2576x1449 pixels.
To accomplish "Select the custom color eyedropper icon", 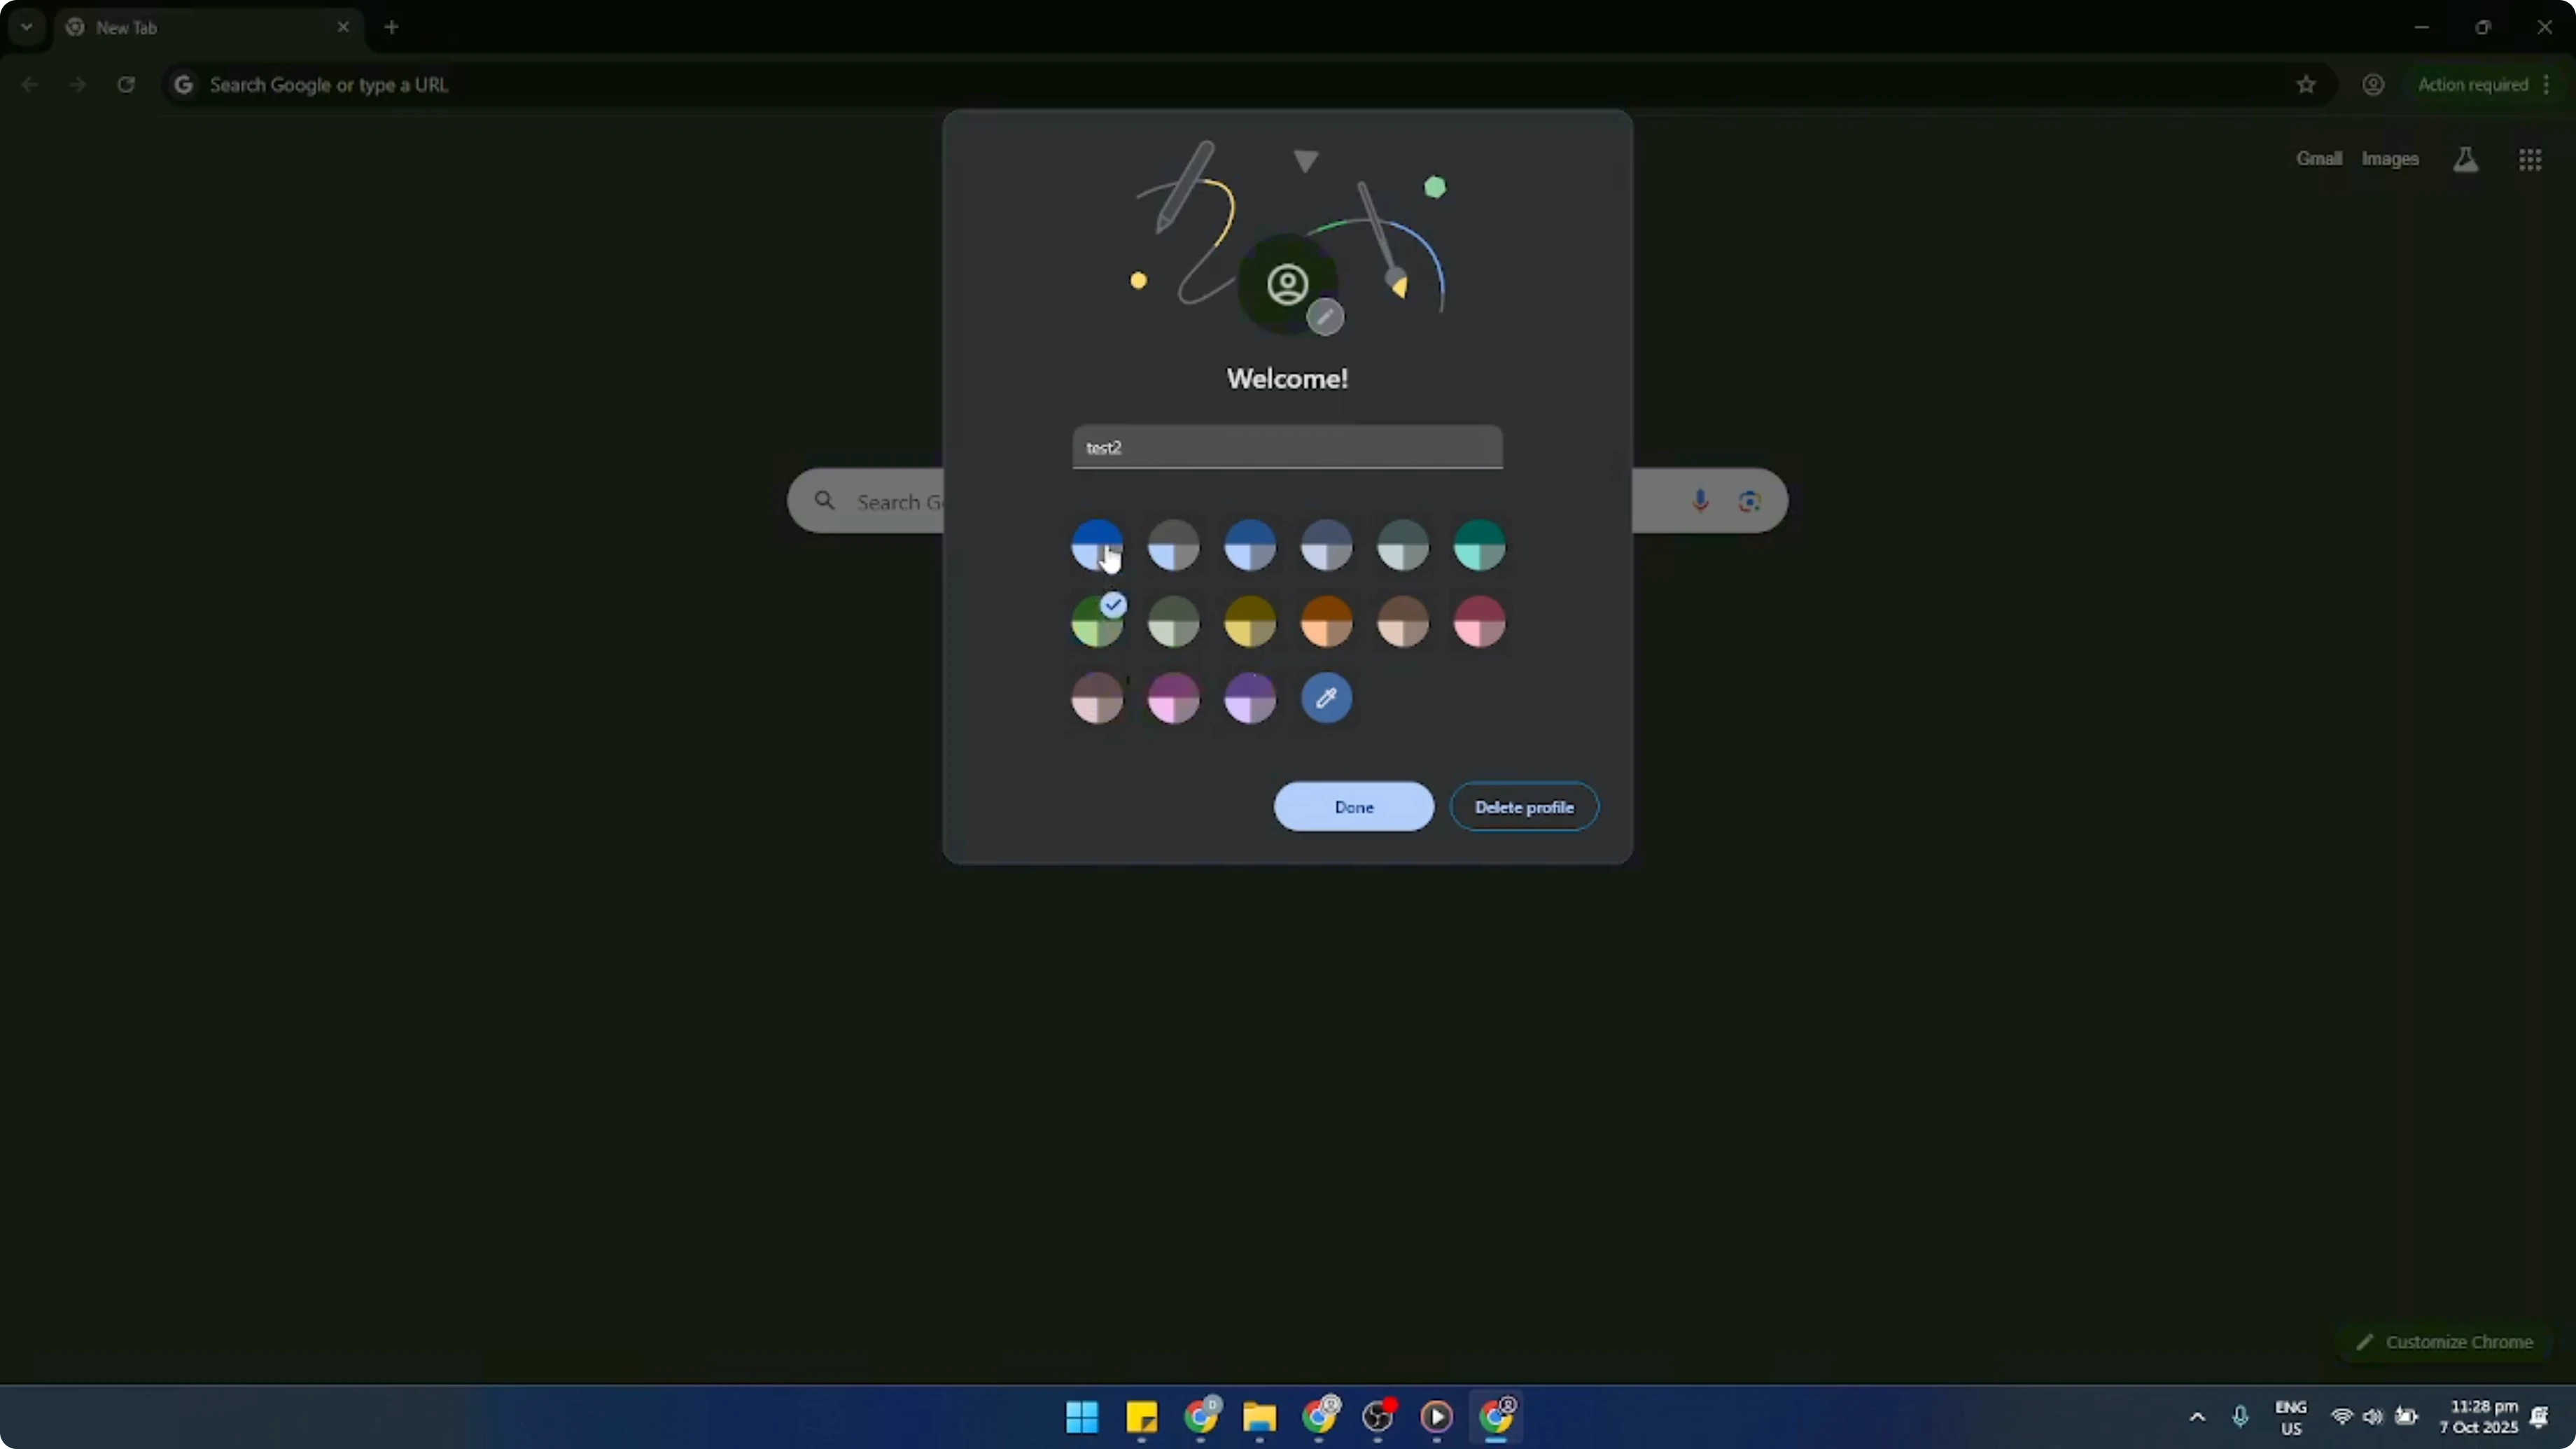I will 1326,698.
